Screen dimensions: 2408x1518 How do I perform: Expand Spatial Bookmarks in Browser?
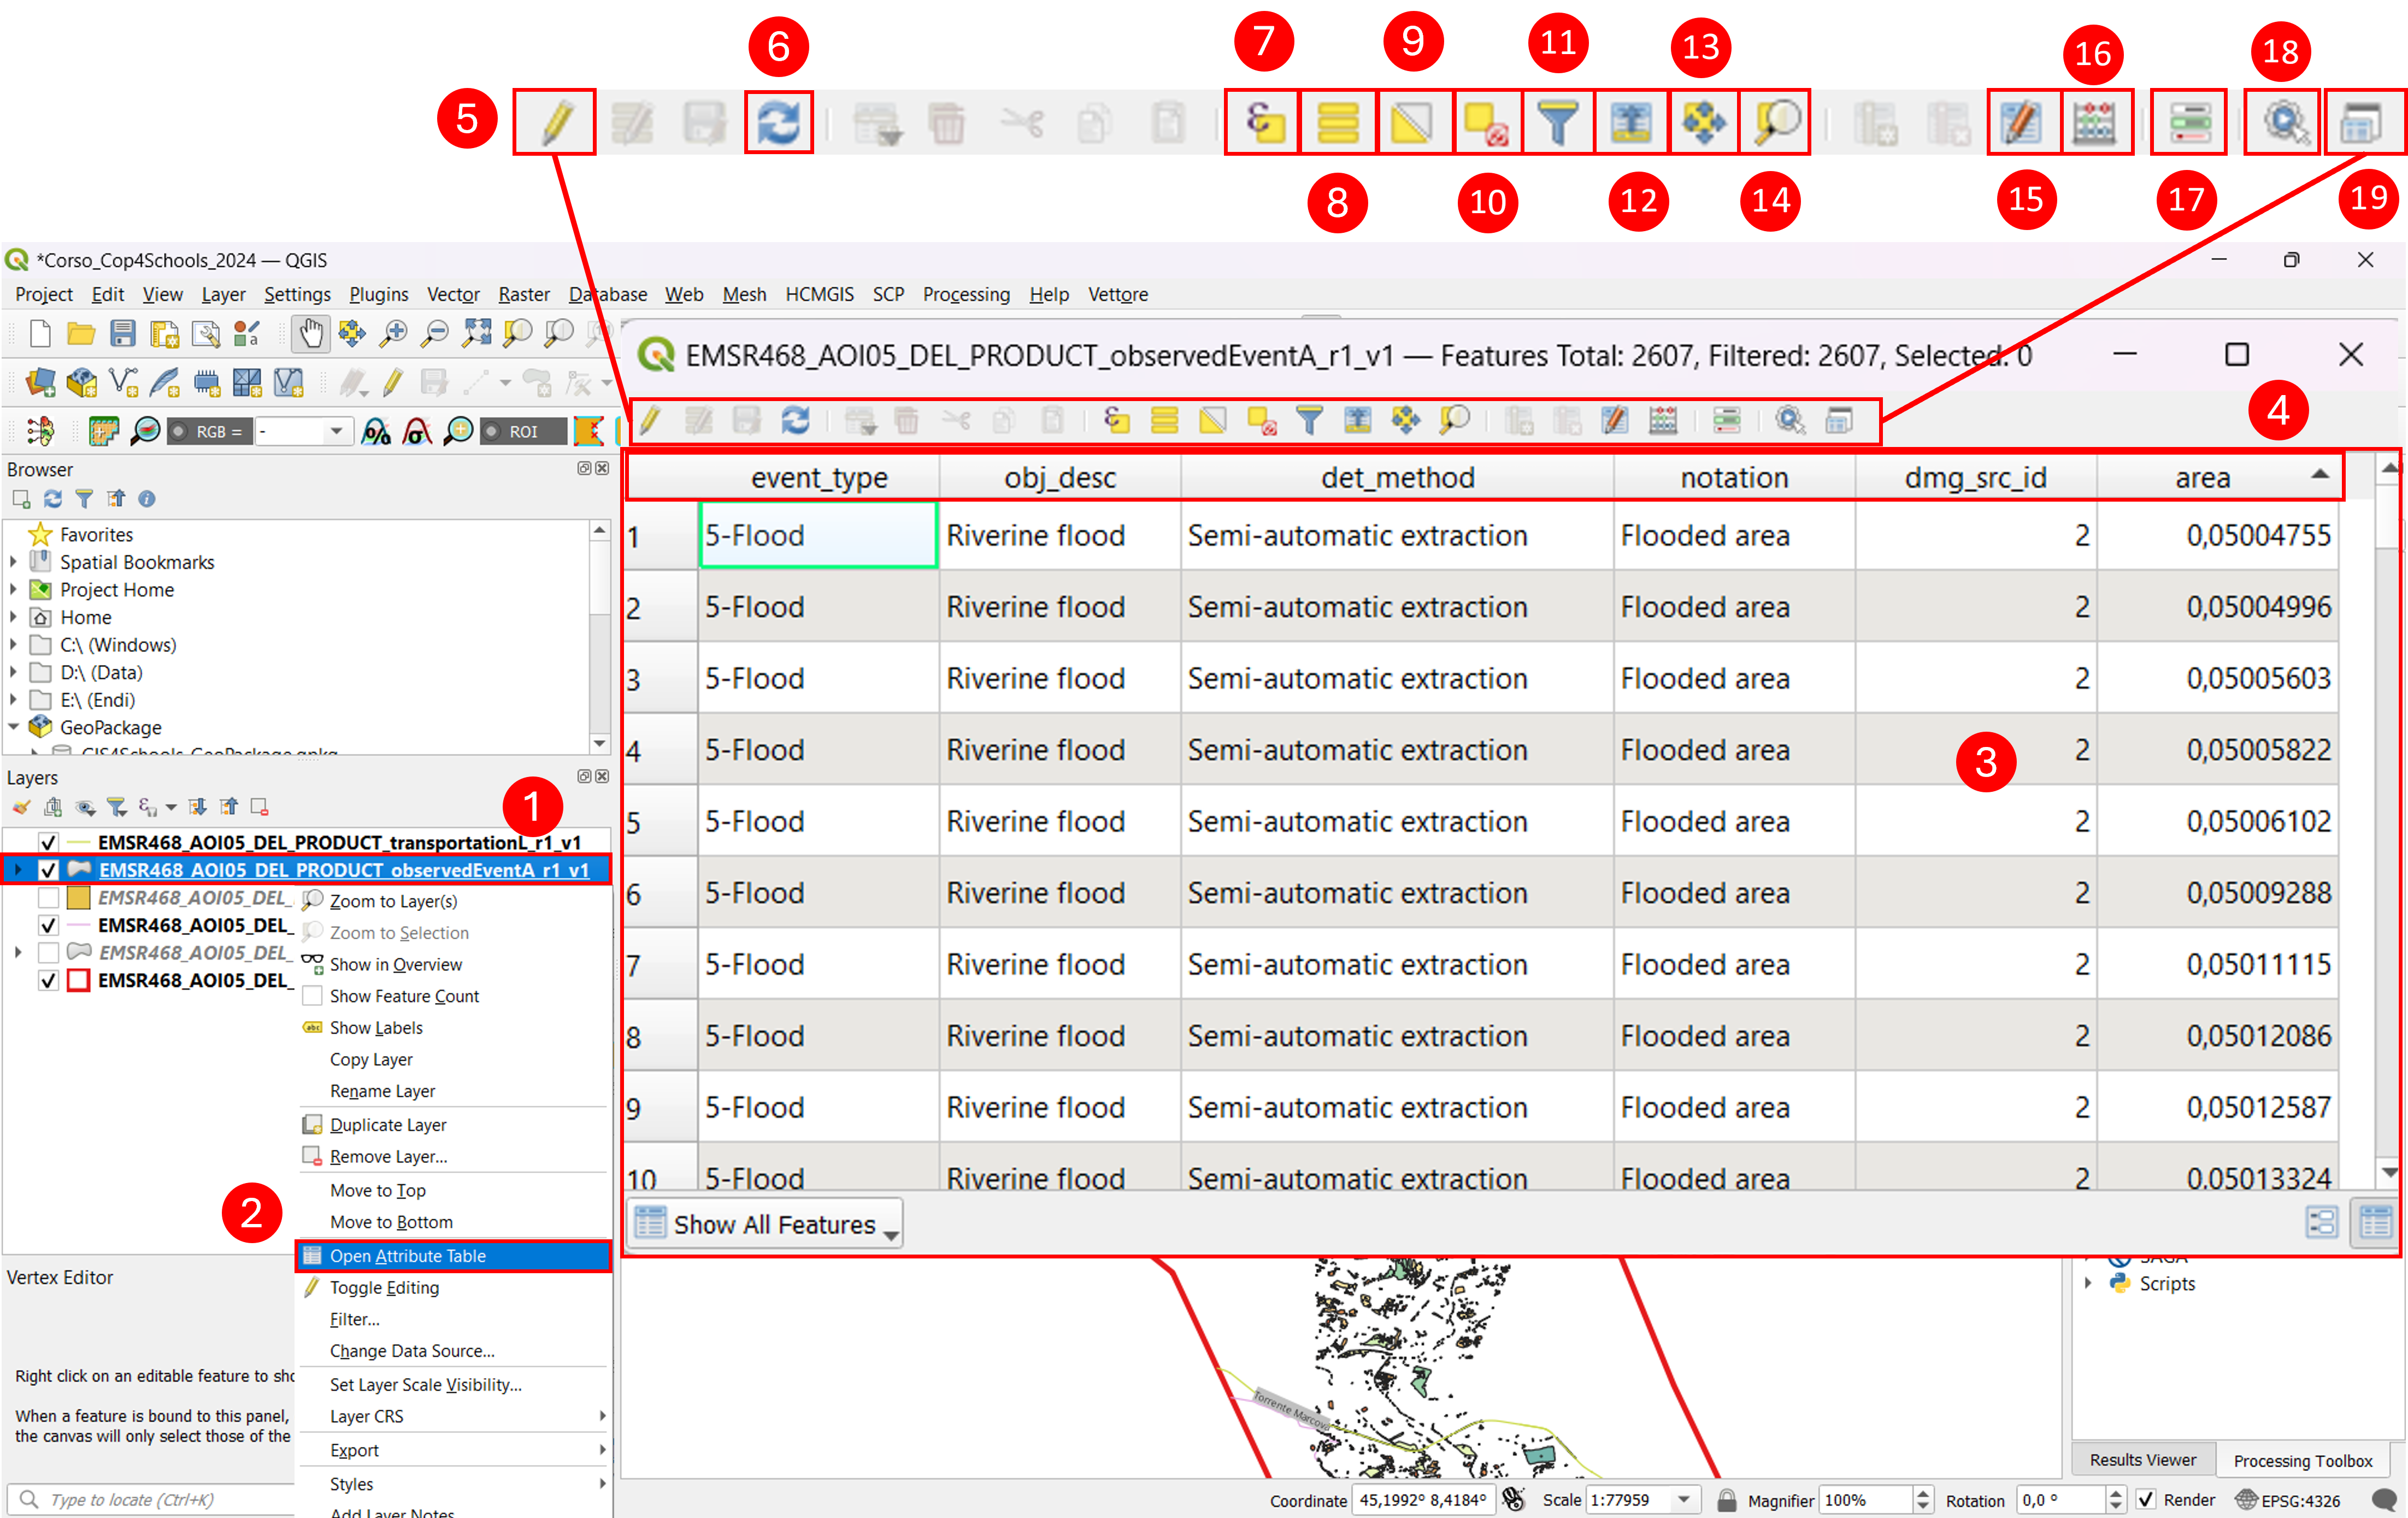click(14, 562)
